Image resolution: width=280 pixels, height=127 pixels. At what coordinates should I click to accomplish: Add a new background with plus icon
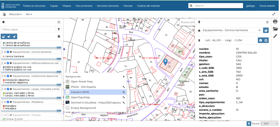[x=124, y=77]
